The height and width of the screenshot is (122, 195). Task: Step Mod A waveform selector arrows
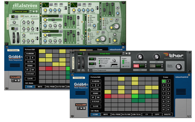[51, 5]
